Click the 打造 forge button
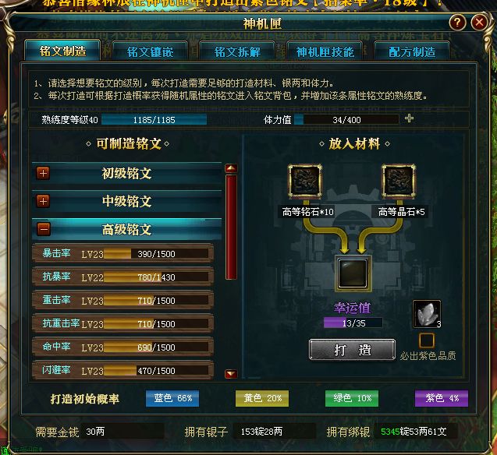497x455 pixels. 352,350
